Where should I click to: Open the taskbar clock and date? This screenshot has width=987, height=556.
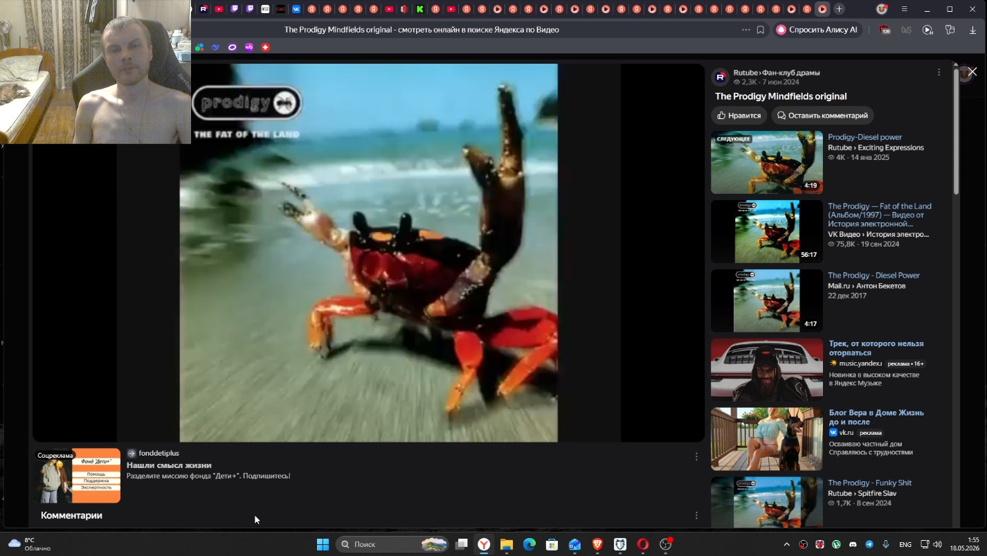click(x=965, y=544)
